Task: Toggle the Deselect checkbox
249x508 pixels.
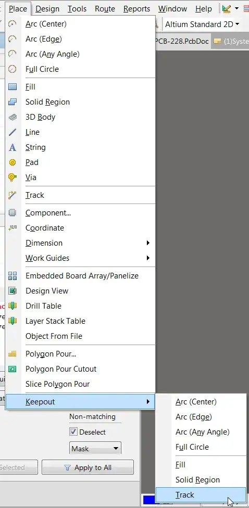Action: click(x=73, y=431)
